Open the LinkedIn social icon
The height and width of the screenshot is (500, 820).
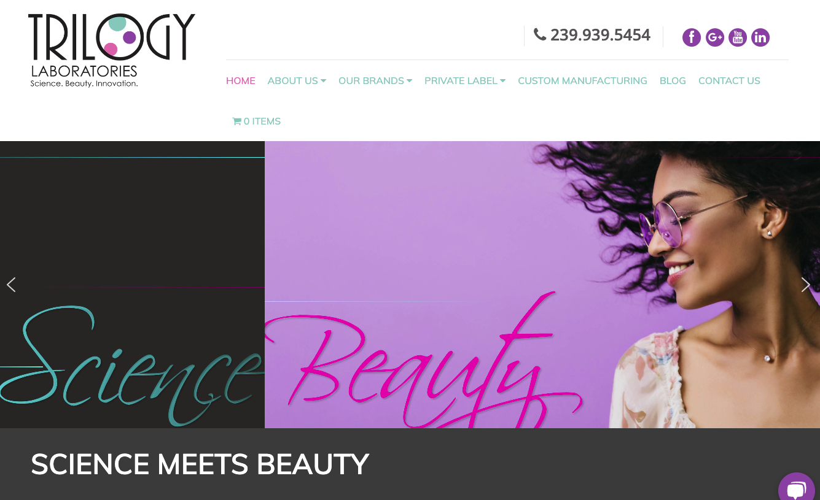(x=760, y=37)
